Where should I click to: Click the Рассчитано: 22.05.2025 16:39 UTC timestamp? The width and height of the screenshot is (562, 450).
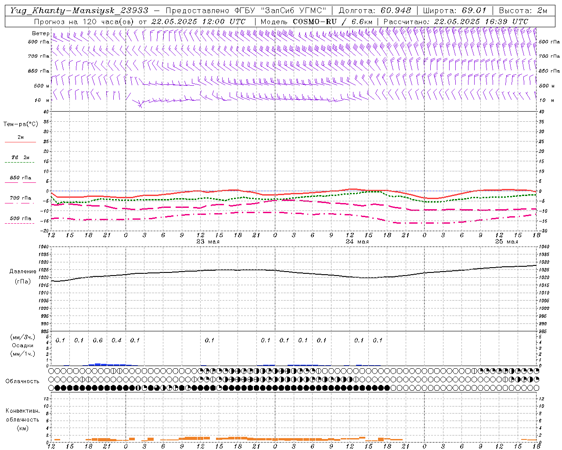point(456,21)
